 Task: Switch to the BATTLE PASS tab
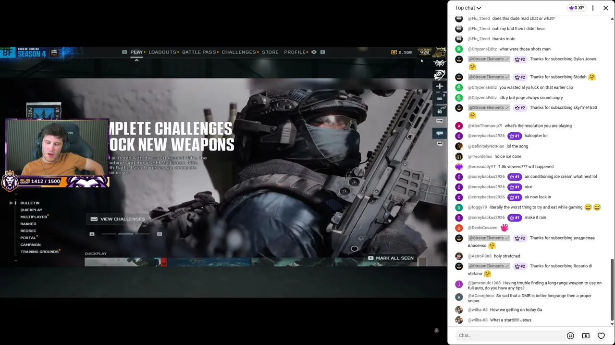coord(199,52)
